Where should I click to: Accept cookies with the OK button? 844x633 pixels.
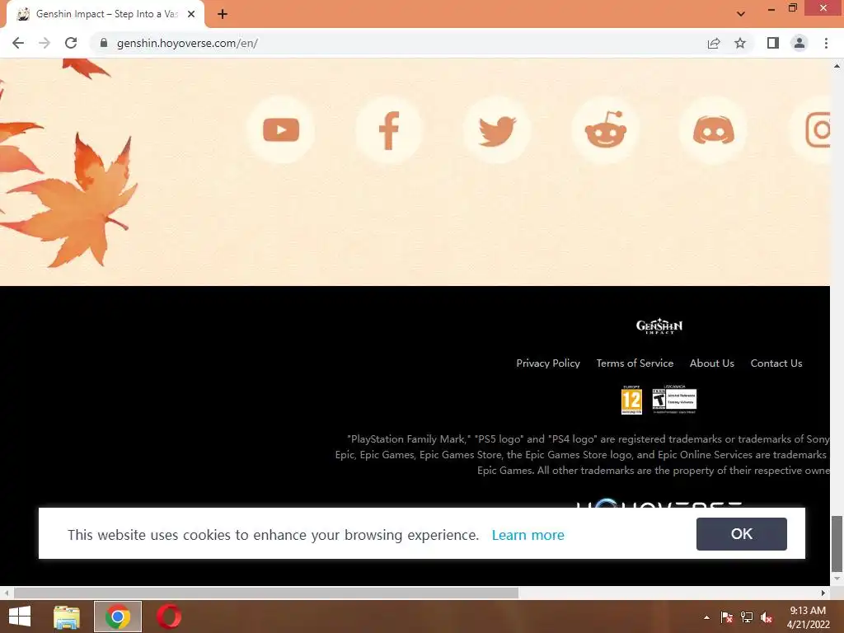point(741,533)
